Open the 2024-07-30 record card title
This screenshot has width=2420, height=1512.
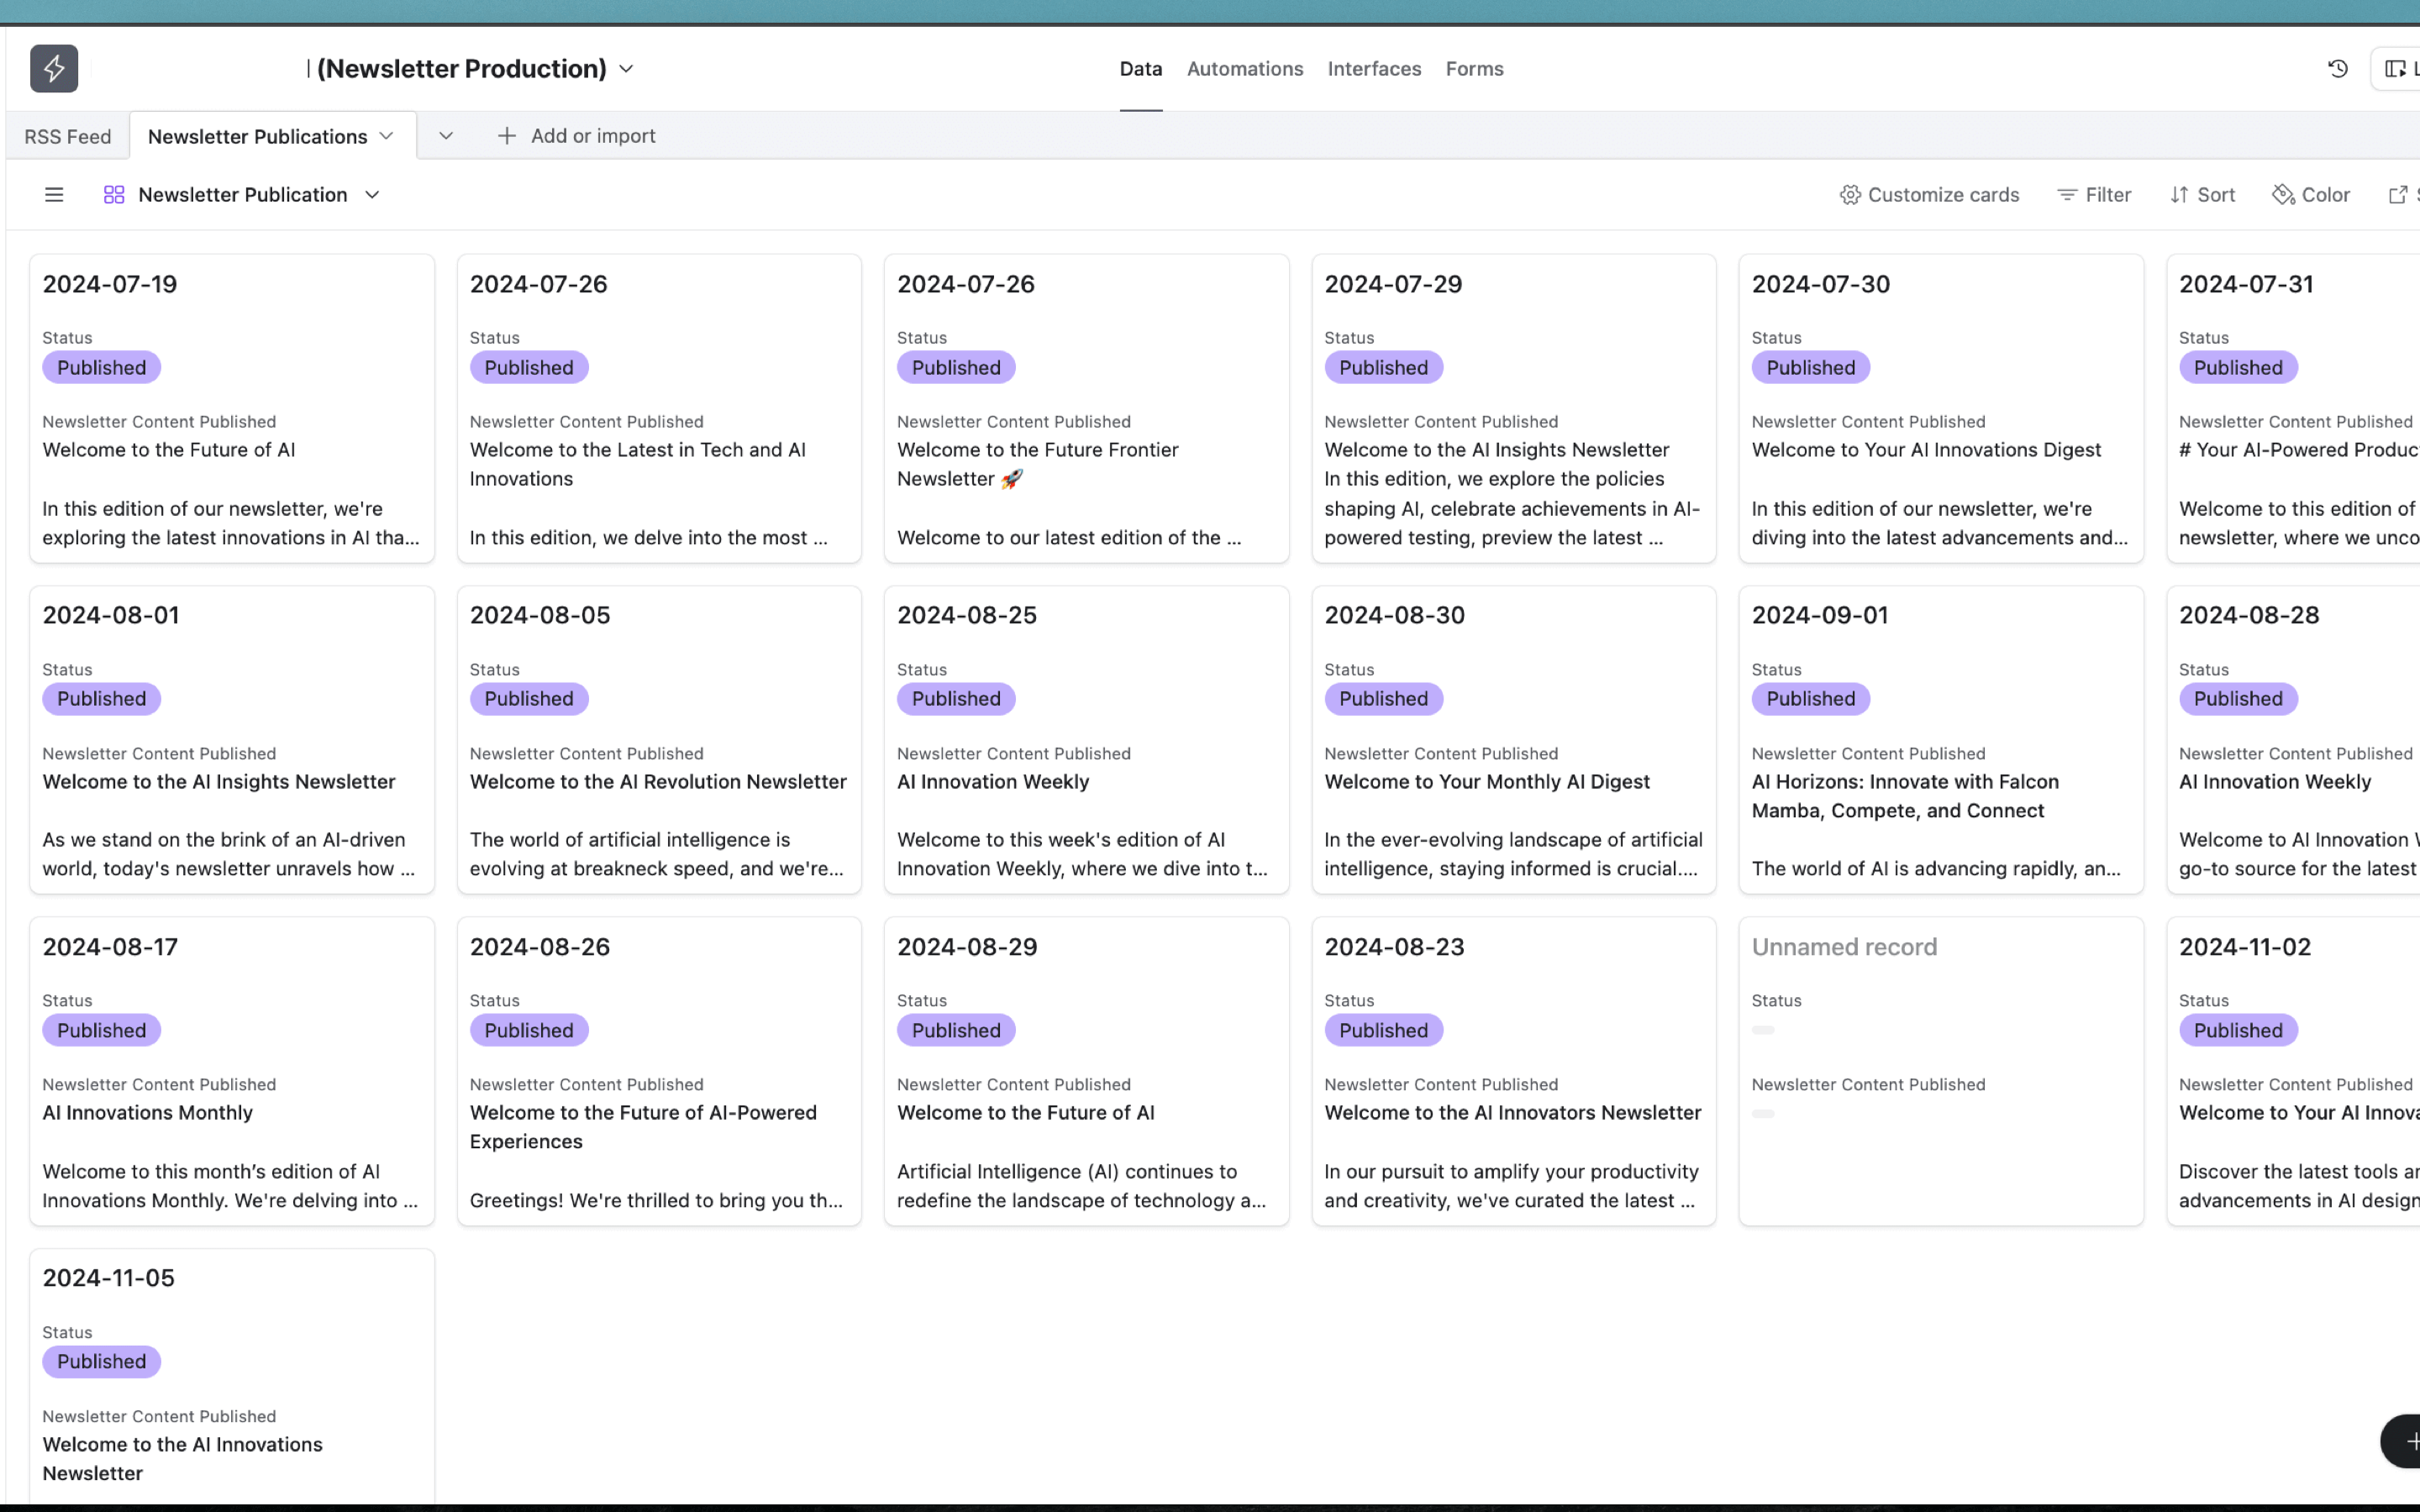pos(1820,284)
